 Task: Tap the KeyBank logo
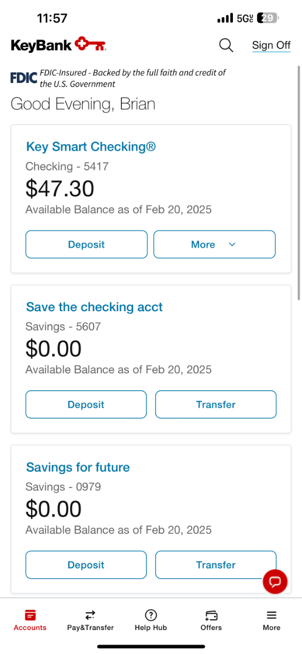click(x=58, y=45)
